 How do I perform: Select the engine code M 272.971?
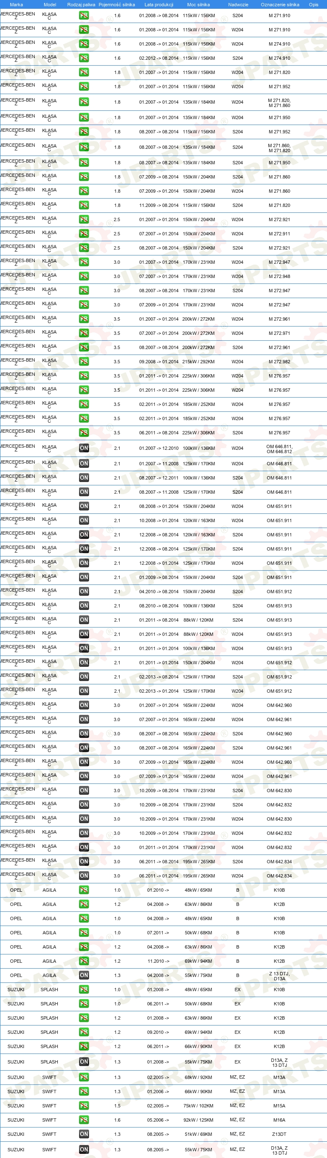(279, 333)
